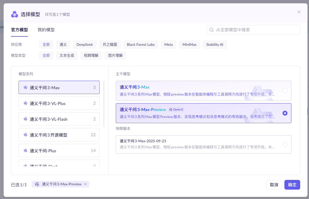Select the 通义千问3-Max-2025-09-23 snapshot radio button
The height and width of the screenshot is (199, 309).
pos(285,144)
